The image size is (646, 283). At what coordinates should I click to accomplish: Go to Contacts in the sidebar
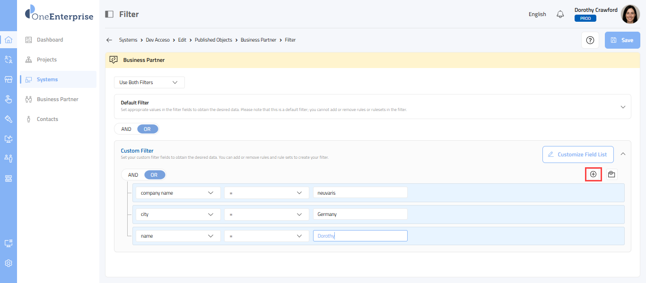pyautogui.click(x=47, y=119)
